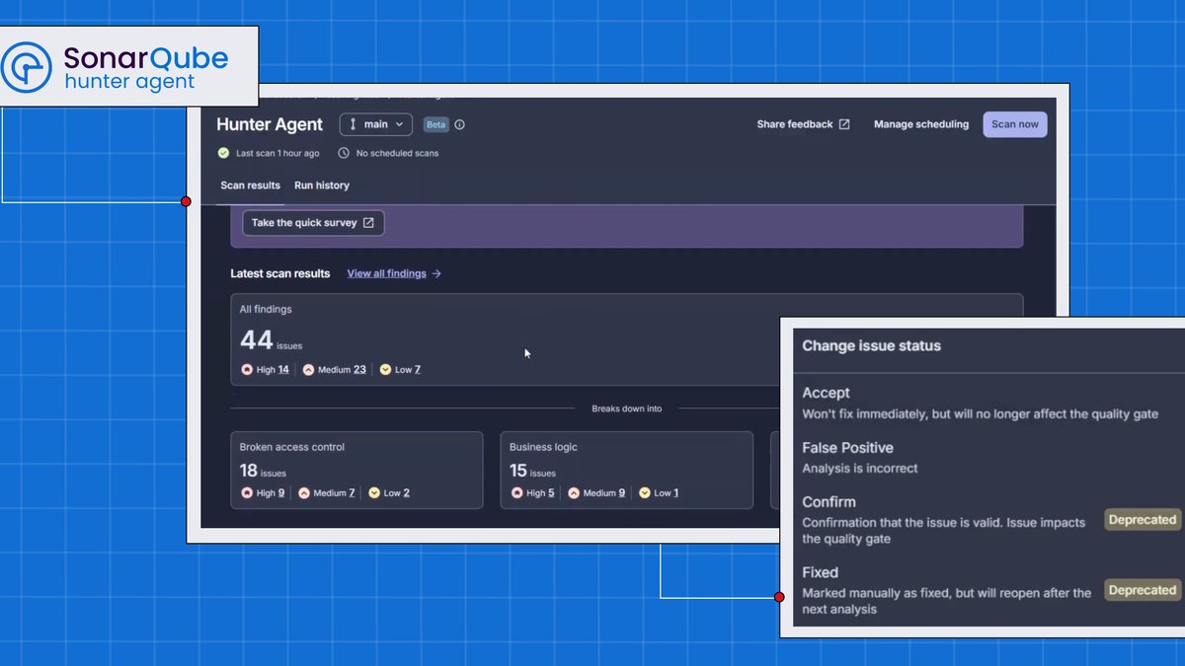Click the Deprecated badge beside Confirm
This screenshot has width=1185, height=666.
click(x=1142, y=520)
